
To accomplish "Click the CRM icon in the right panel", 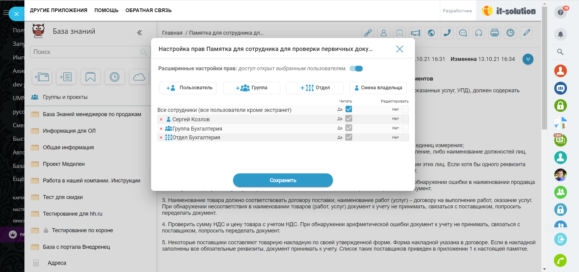I will tap(560, 140).
